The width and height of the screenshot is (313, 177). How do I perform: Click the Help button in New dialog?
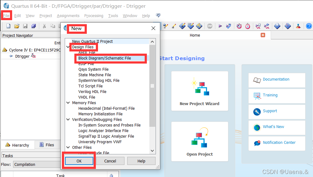coord(141,161)
